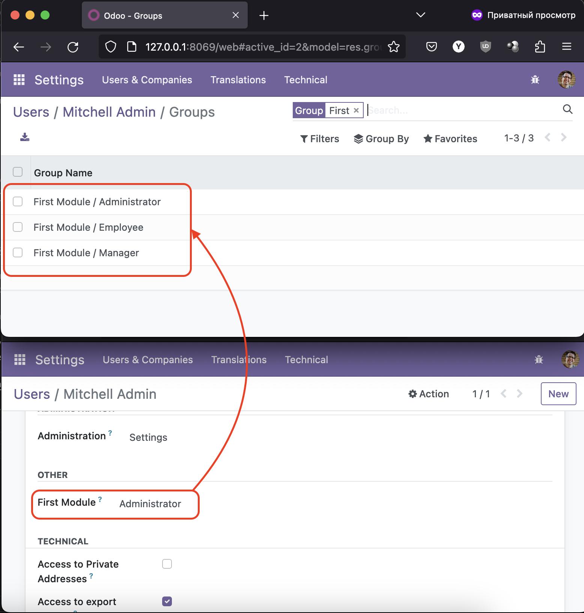This screenshot has height=613, width=584.
Task: Click the page info document icon
Action: [x=132, y=47]
